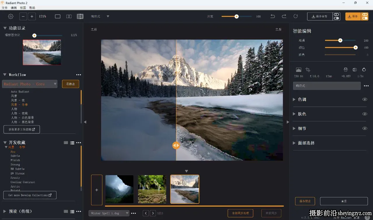Click the reset circular arrow in toolbar
Image resolution: width=373 pixels, height=220 pixels.
coord(295,16)
